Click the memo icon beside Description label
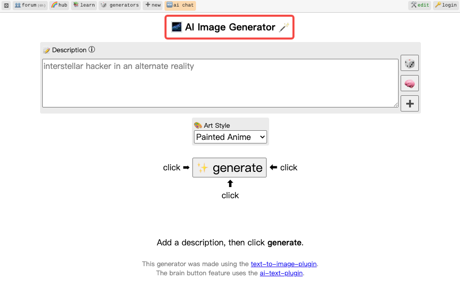Viewport: 460px width, 292px height. click(47, 50)
